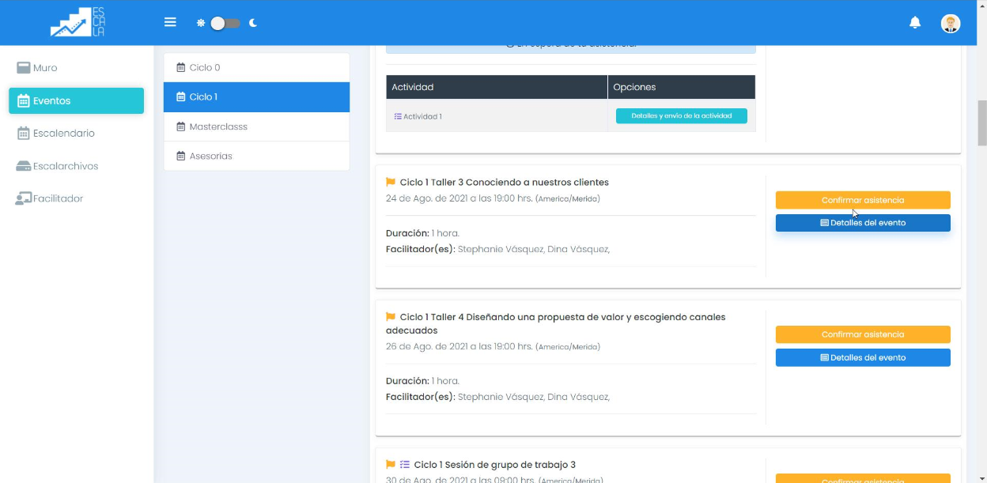
Task: Click the Escala logo in header
Action: click(78, 22)
